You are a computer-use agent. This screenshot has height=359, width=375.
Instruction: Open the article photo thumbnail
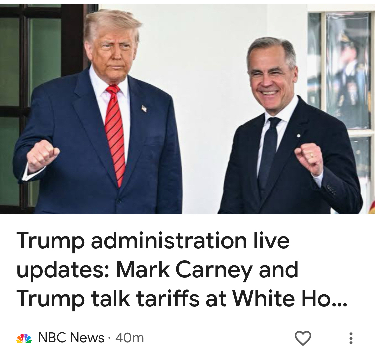pos(187,109)
